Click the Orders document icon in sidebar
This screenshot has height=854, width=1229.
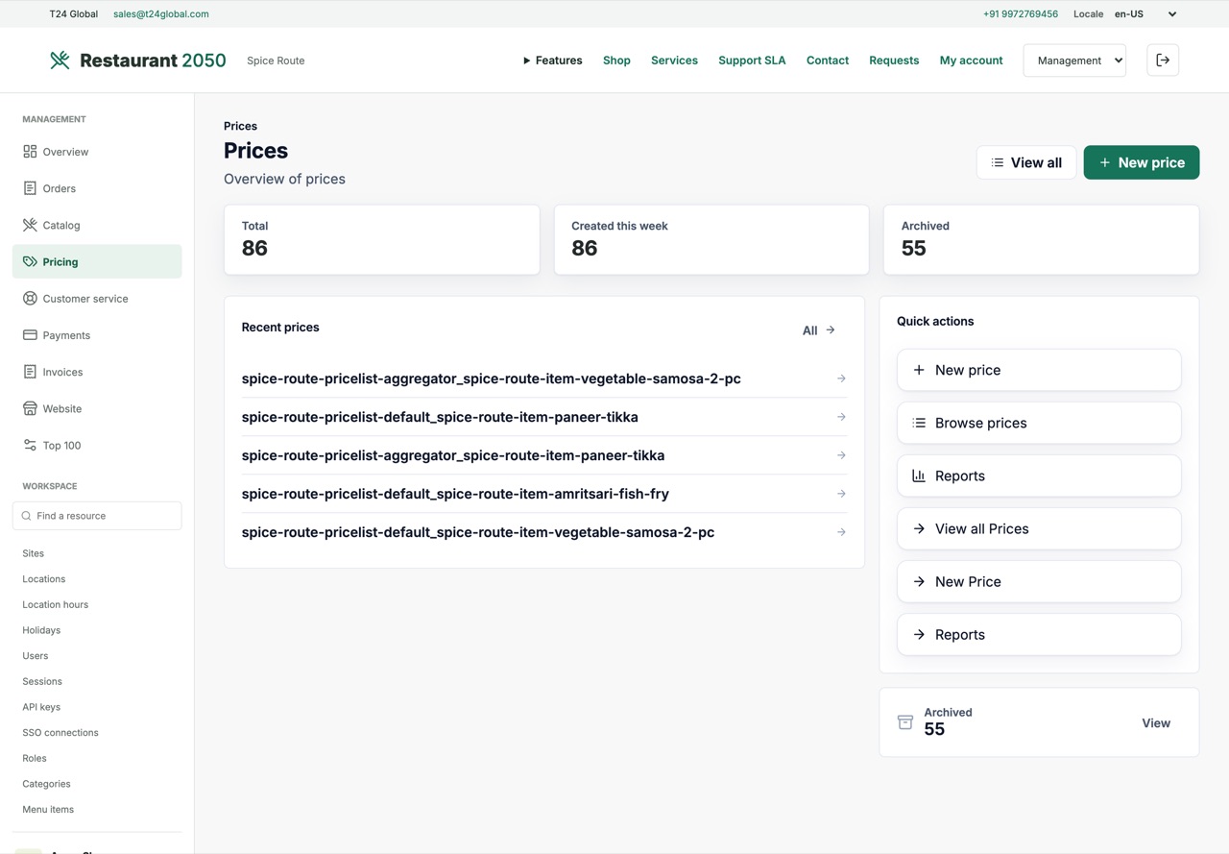click(30, 188)
